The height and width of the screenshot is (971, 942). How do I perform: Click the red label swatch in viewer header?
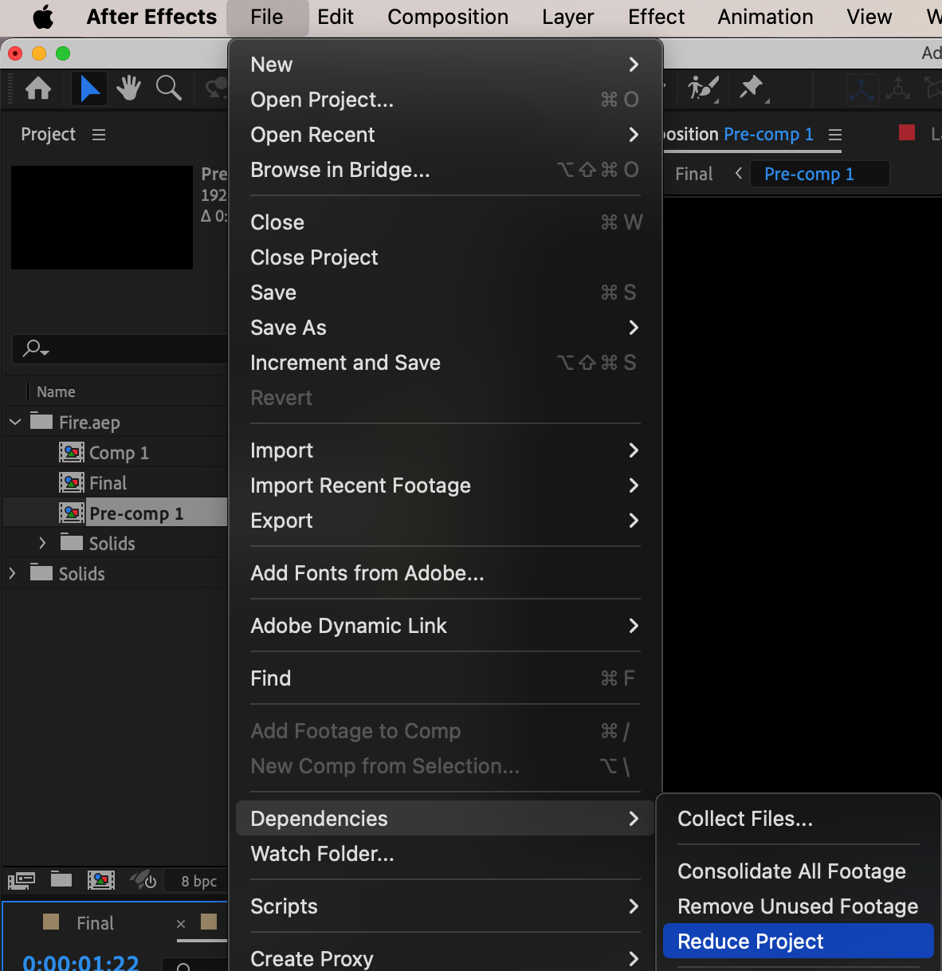(x=907, y=132)
